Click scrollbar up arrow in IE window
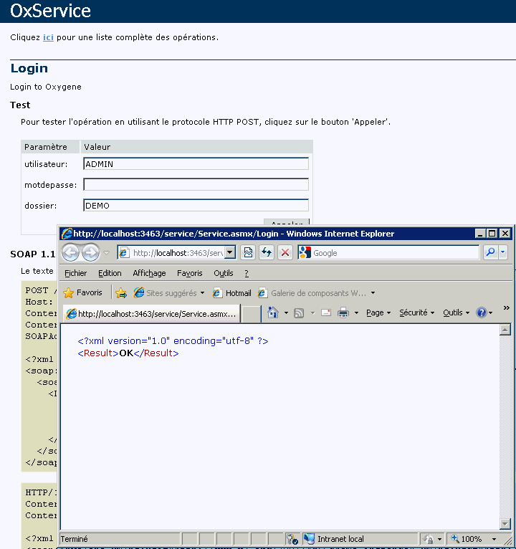This screenshot has height=549, width=516. (505, 330)
